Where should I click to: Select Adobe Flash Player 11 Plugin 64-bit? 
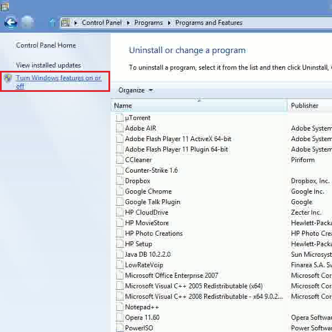click(x=177, y=149)
